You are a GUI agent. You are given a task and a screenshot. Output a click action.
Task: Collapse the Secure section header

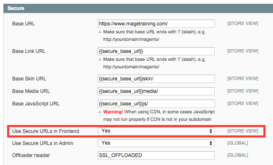point(138,8)
